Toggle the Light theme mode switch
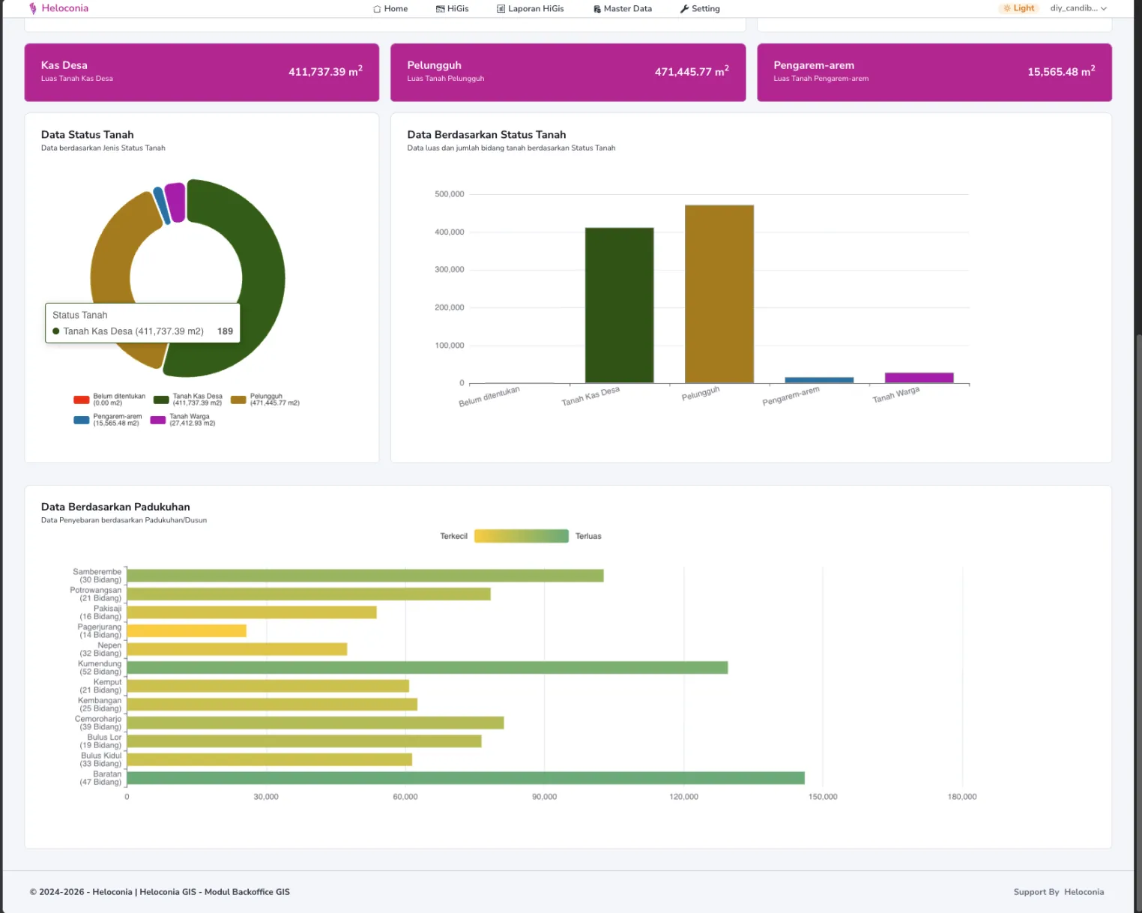This screenshot has height=913, width=1142. 1018,8
